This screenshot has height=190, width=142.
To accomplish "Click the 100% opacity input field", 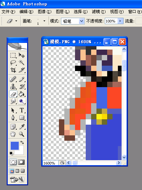I will tap(111, 21).
